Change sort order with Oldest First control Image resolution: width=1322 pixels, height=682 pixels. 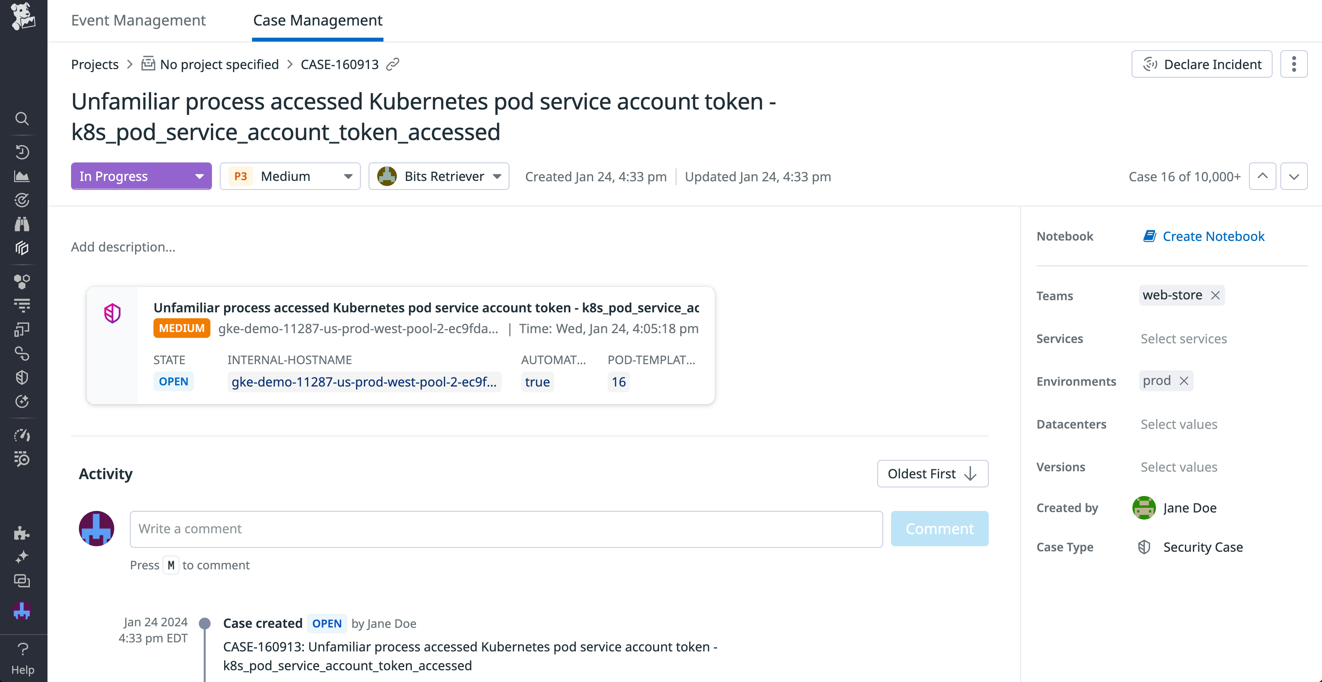[932, 473]
